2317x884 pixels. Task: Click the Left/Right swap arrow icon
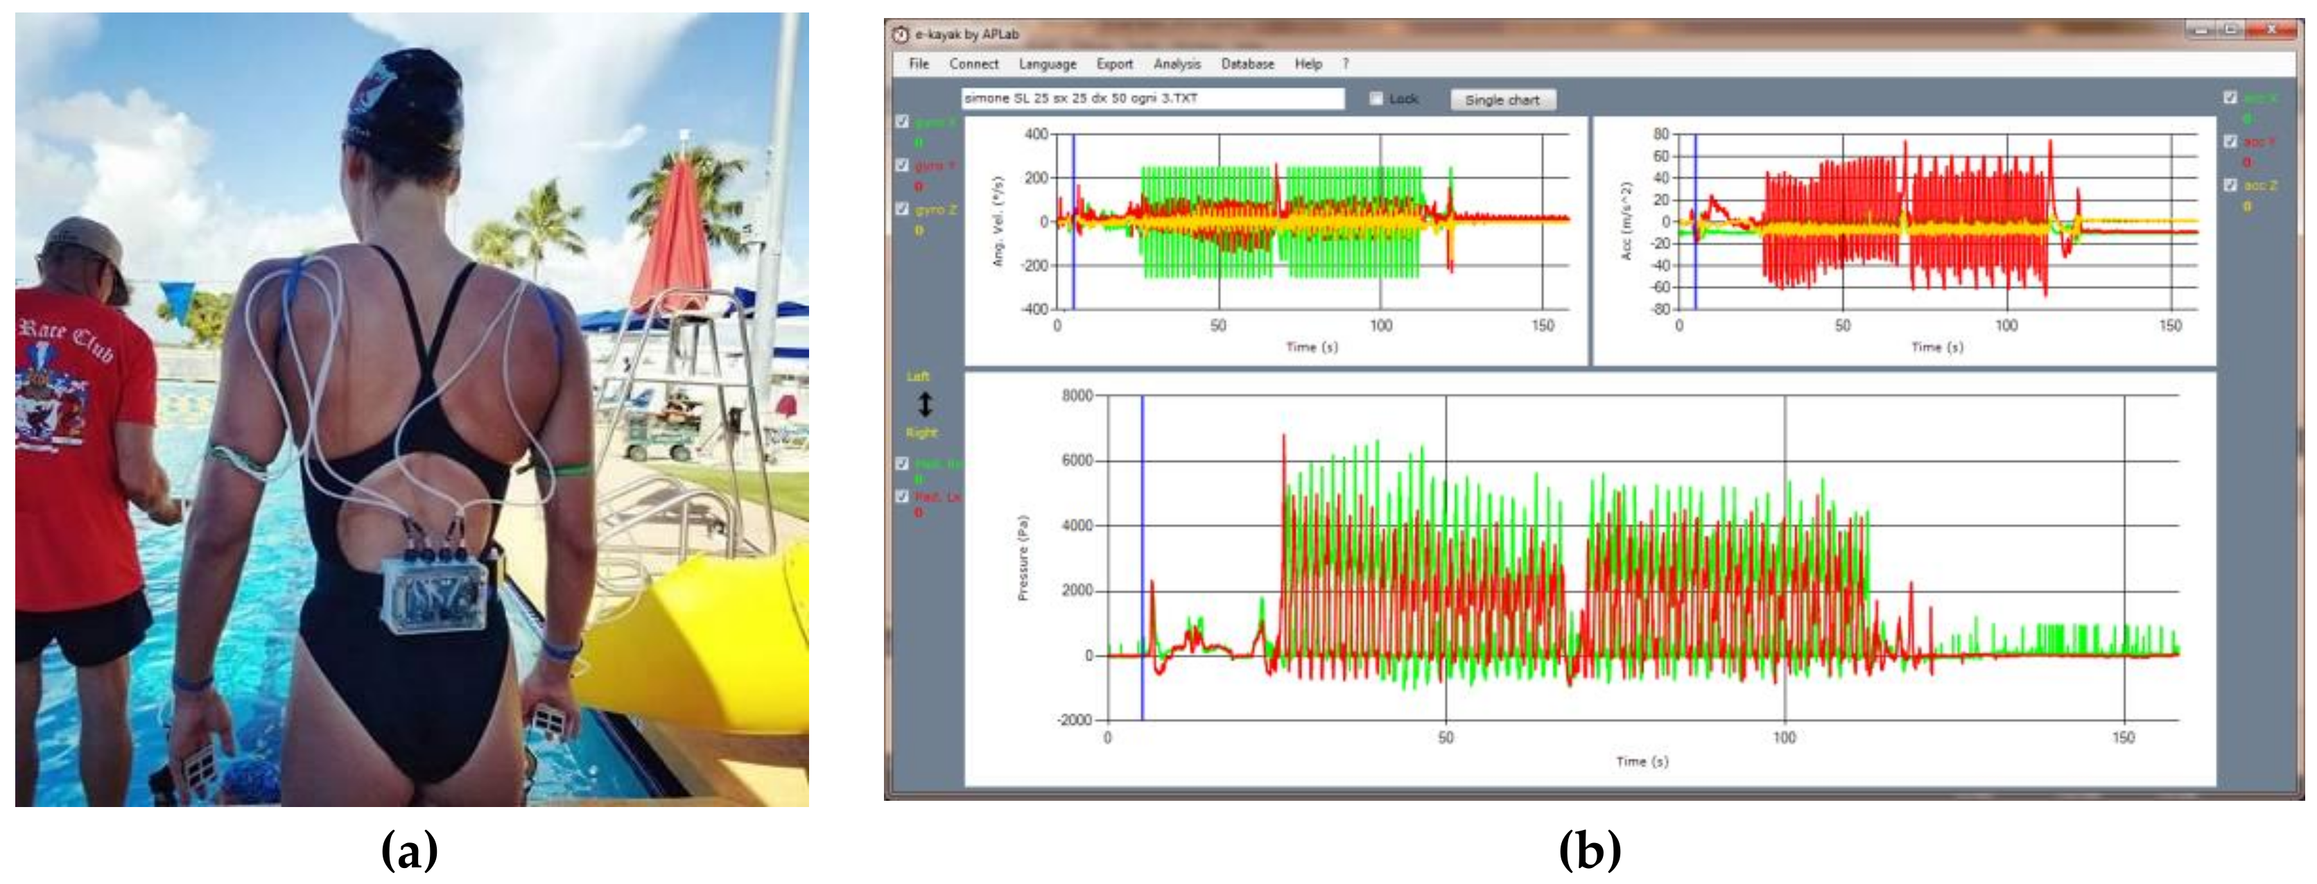click(x=925, y=405)
